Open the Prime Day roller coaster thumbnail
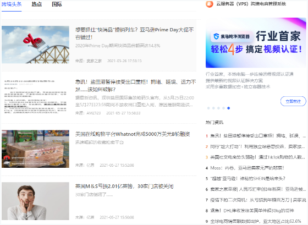Viewport: 308px width, 225px height. (x=35, y=45)
